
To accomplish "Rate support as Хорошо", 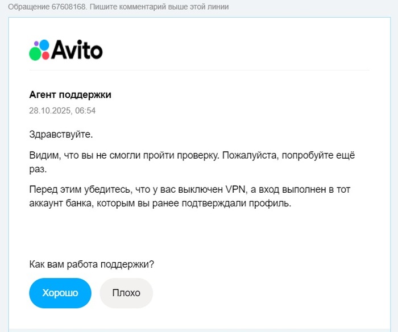I will click(60, 293).
